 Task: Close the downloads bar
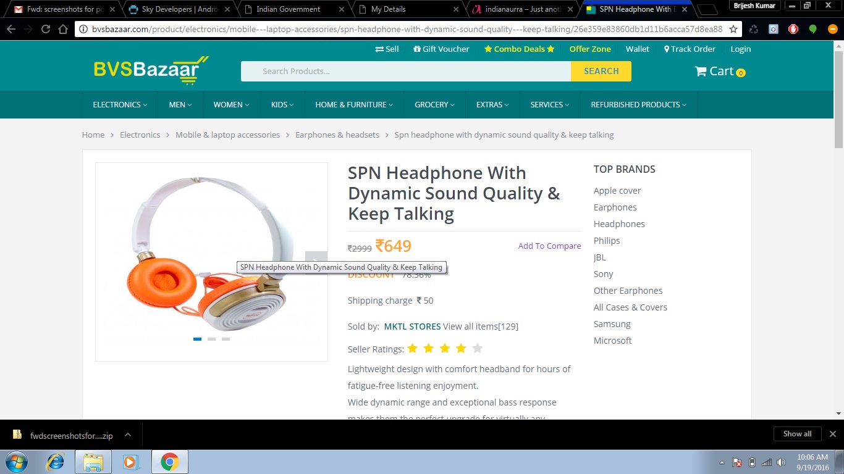[832, 434]
